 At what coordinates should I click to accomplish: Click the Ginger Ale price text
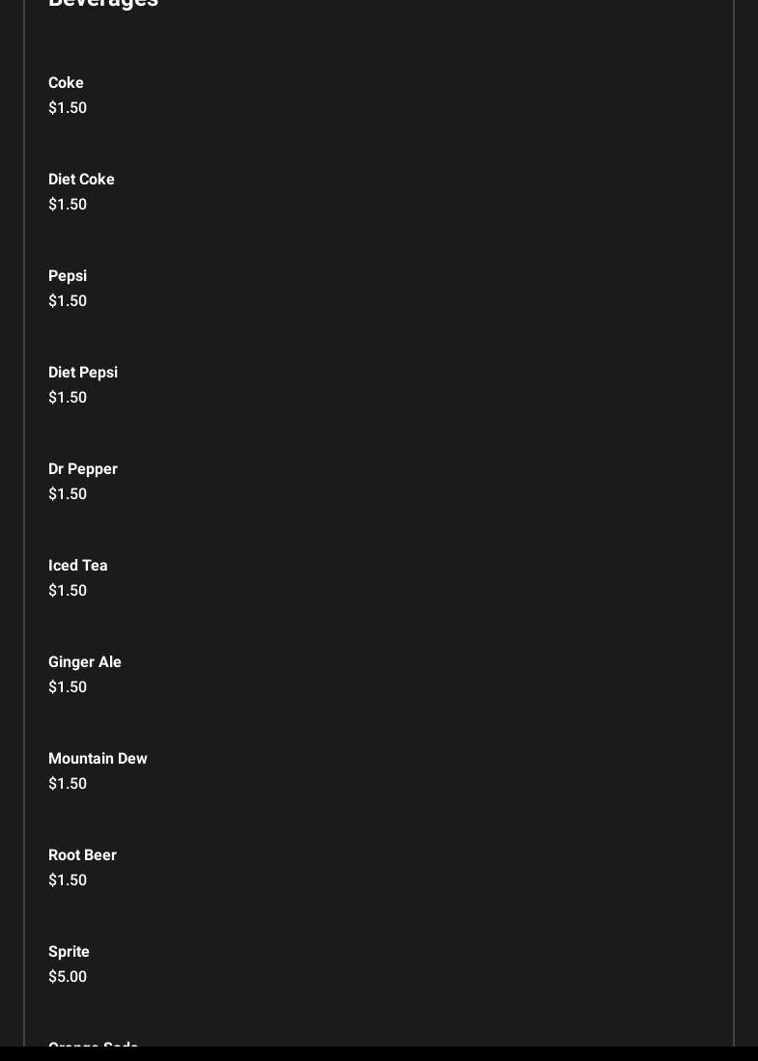[68, 687]
